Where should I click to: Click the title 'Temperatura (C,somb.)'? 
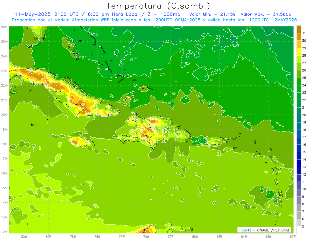pyautogui.click(x=158, y=6)
